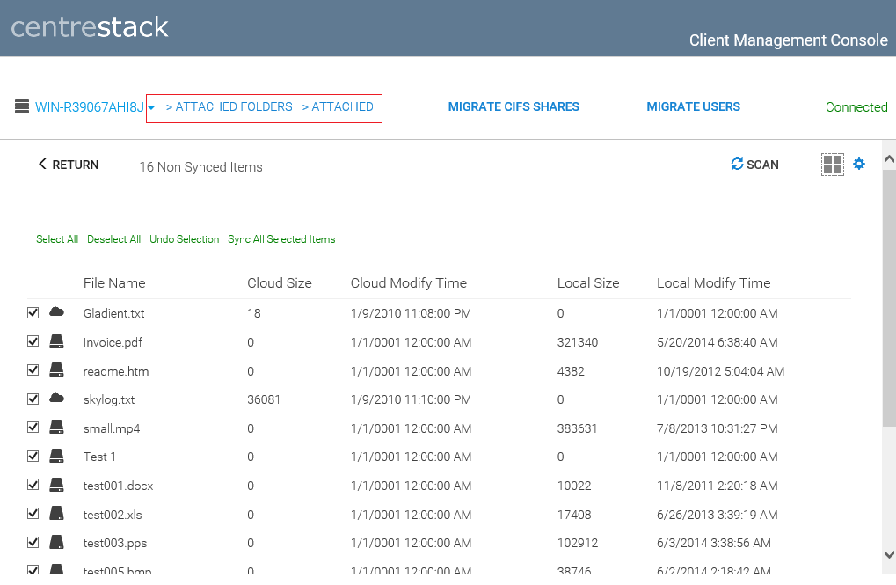Sort by Cloud Size column header
Image resolution: width=896 pixels, height=585 pixels.
(x=280, y=283)
